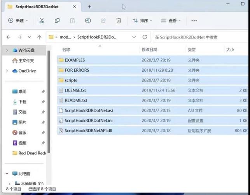Click the 804 KB size value
This screenshot has height=195, width=250.
click(x=241, y=131)
